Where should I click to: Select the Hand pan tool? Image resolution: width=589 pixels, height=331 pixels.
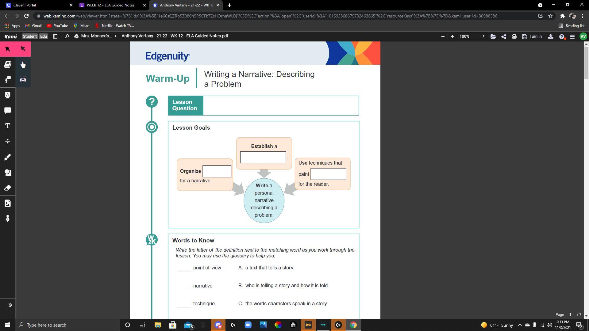pyautogui.click(x=23, y=64)
